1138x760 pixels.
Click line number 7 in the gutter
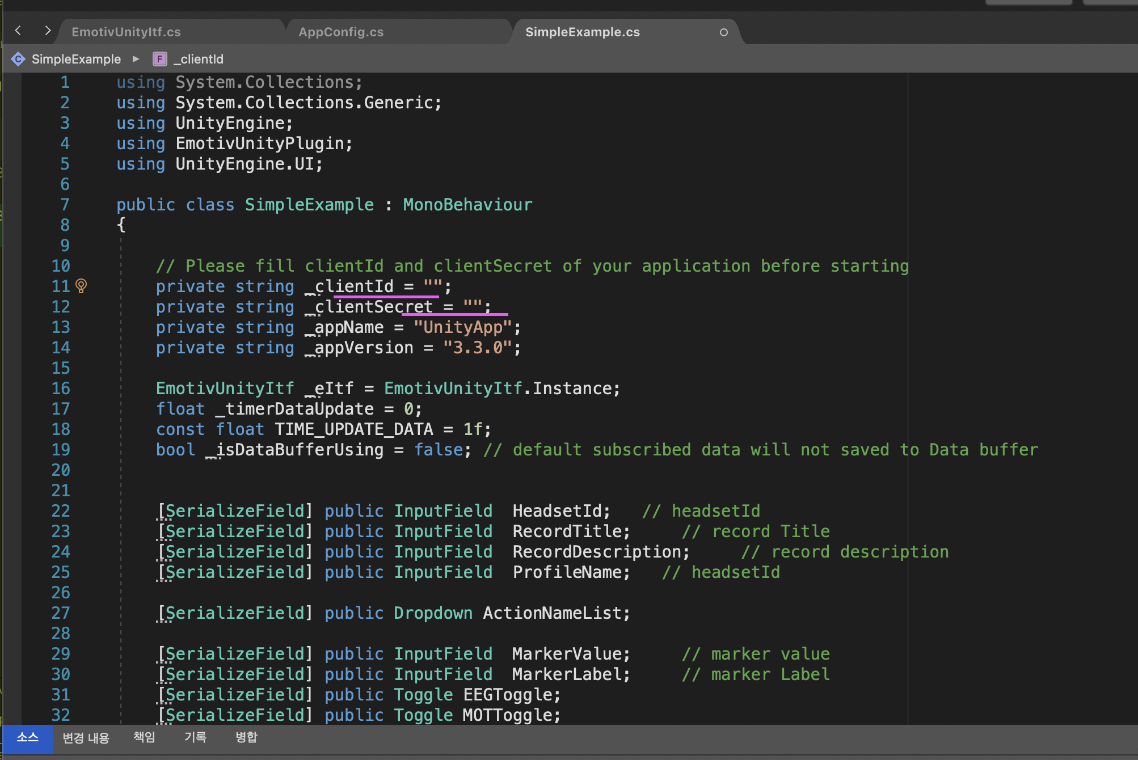(65, 205)
